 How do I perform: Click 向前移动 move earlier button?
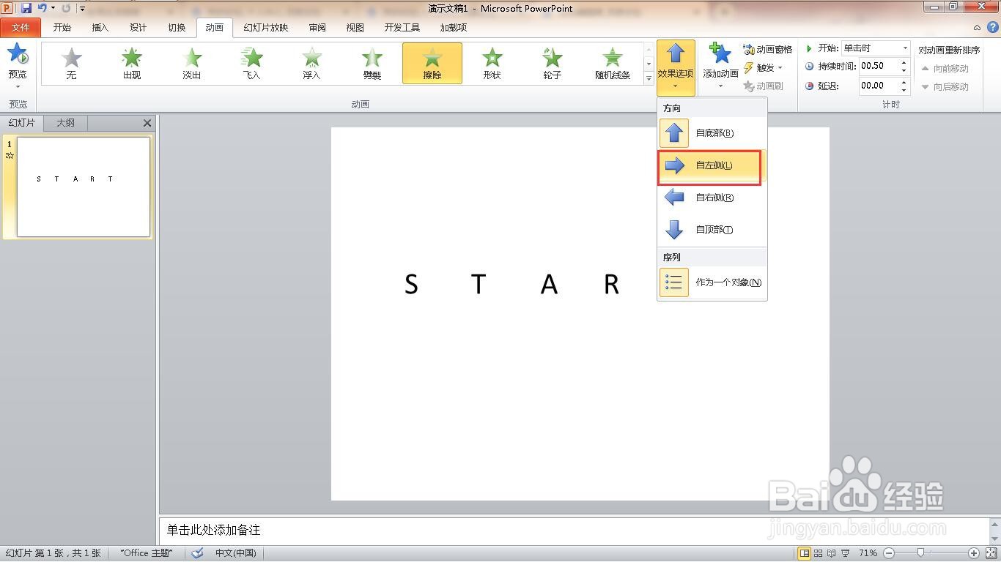[945, 68]
